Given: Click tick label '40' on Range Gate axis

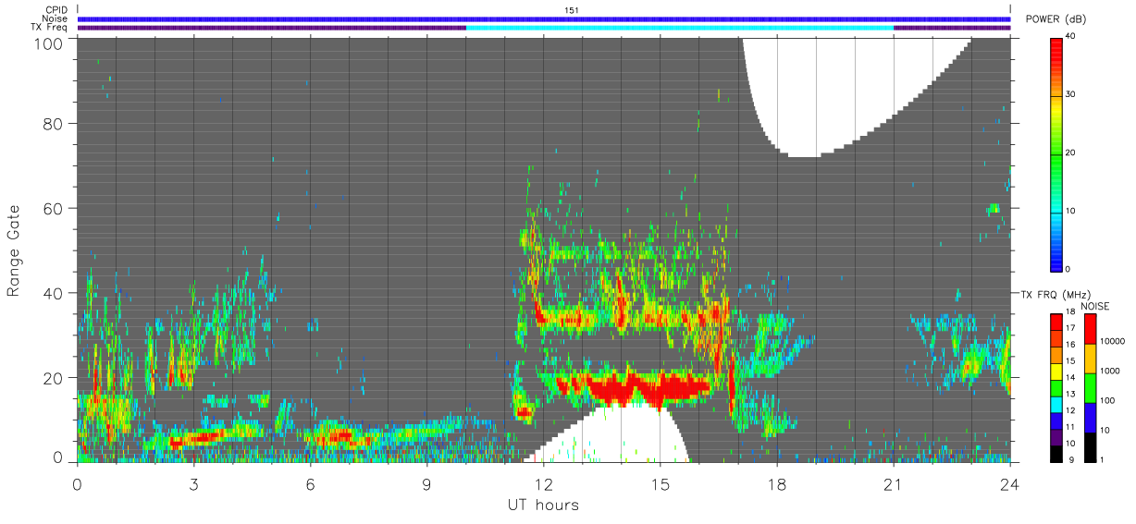Looking at the screenshot, I should (54, 294).
